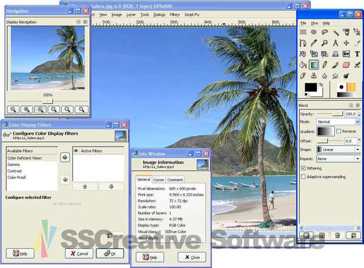Select the Ellipse Select tool
This screenshot has height=268, width=364.
point(314,32)
